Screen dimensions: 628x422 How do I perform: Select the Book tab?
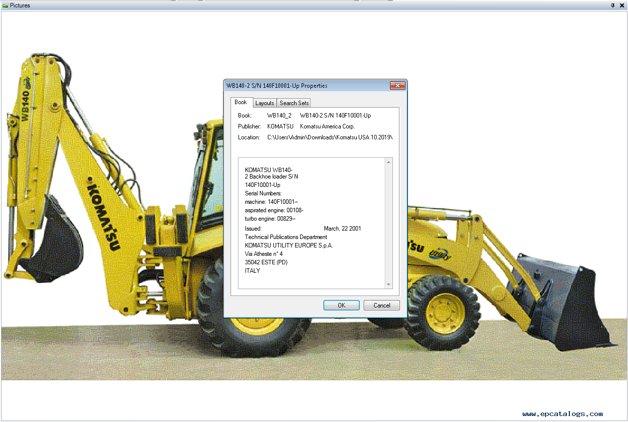(x=241, y=102)
